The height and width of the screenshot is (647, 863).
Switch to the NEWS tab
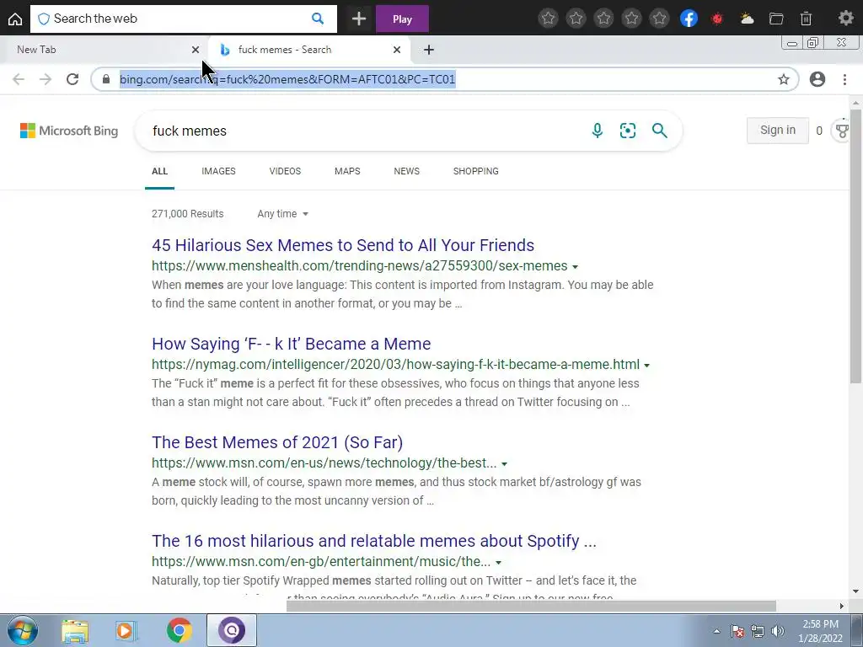pos(407,171)
